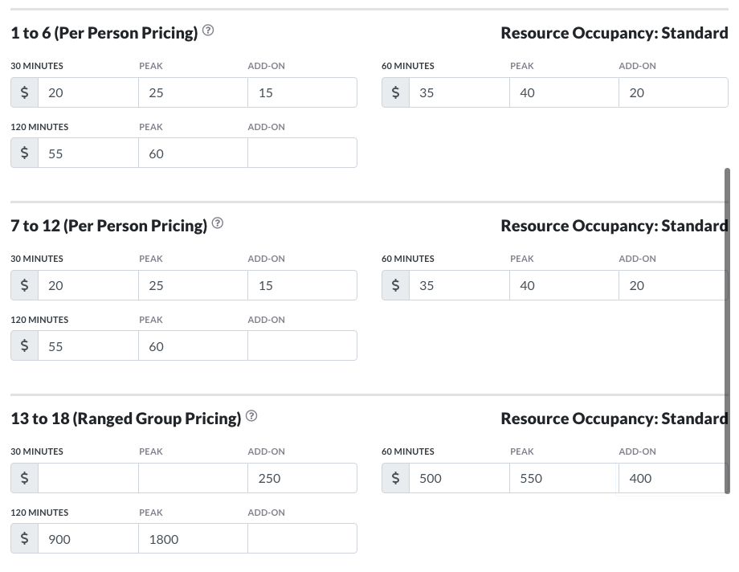This screenshot has width=739, height=572.
Task: Click the vertical scrollbar on the right edge
Action: 728,321
